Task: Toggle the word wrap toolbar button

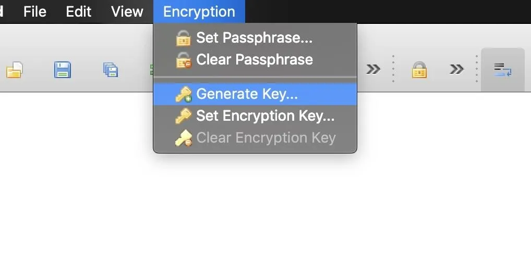Action: 502,70
